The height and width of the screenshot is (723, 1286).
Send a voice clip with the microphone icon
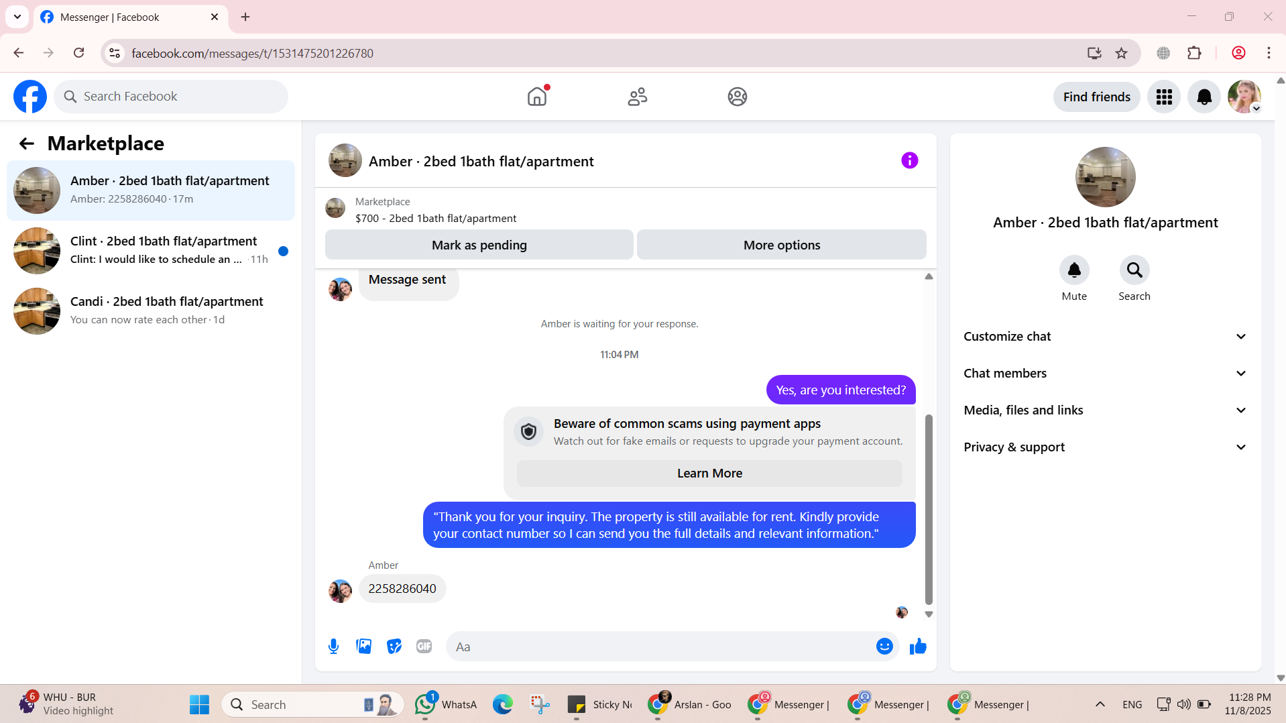pos(333,647)
